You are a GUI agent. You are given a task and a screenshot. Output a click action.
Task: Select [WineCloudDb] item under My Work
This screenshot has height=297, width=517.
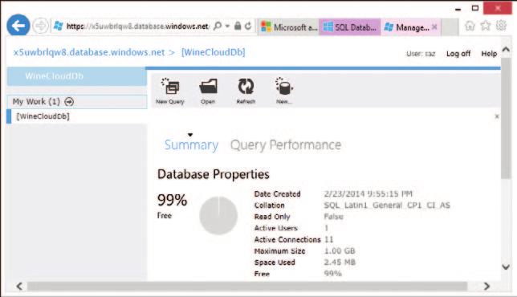click(77, 116)
